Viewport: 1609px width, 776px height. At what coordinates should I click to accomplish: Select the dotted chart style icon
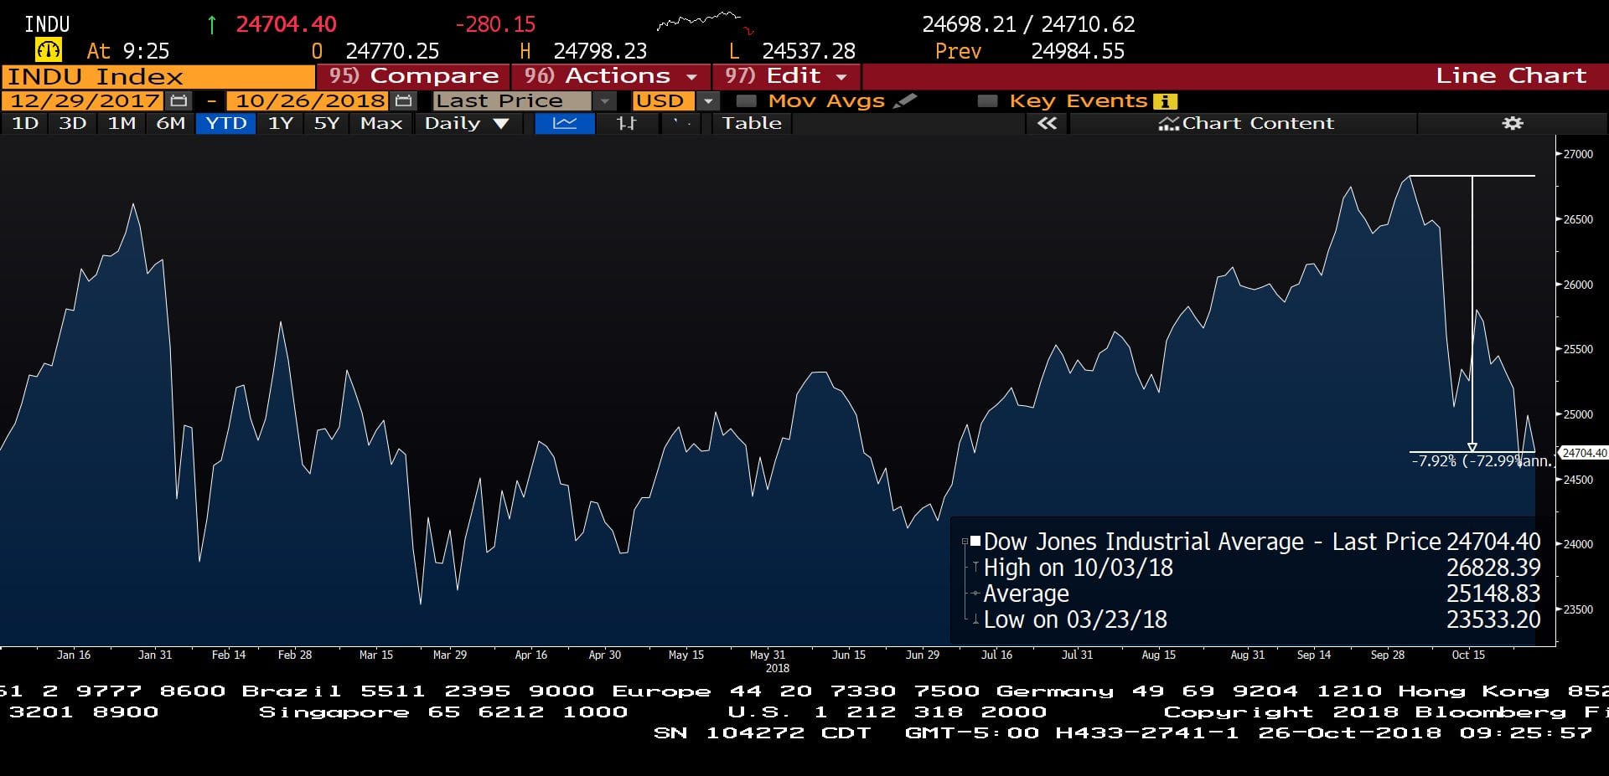pyautogui.click(x=682, y=123)
